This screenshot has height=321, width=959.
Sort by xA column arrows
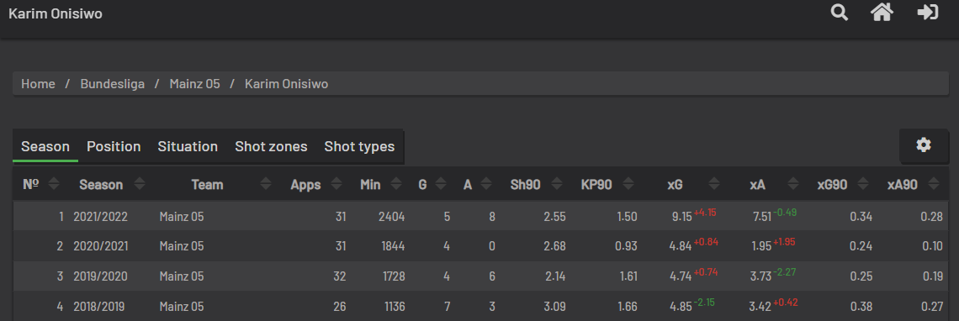(x=792, y=183)
